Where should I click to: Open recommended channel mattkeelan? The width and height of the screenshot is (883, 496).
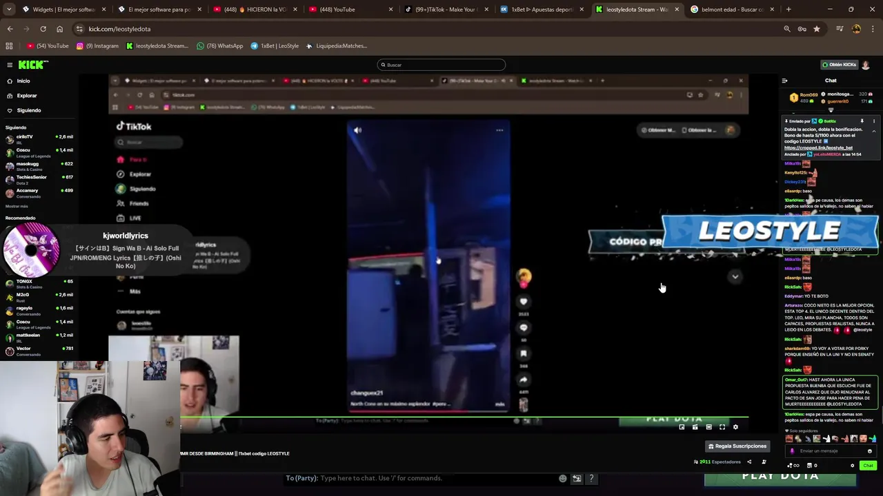pyautogui.click(x=39, y=337)
